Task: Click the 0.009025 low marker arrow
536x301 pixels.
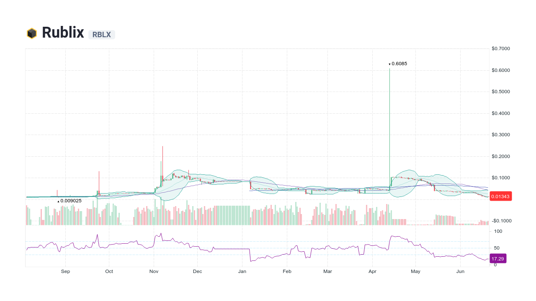Action: (58, 201)
